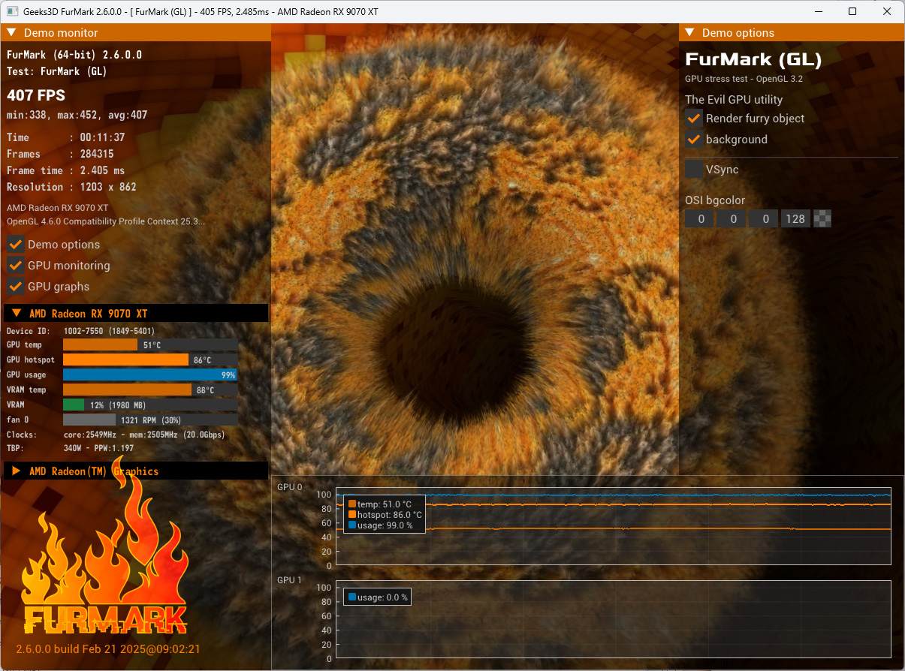Click the min:338, max:452, avg:407 line
Image resolution: width=905 pixels, height=671 pixels.
77,115
